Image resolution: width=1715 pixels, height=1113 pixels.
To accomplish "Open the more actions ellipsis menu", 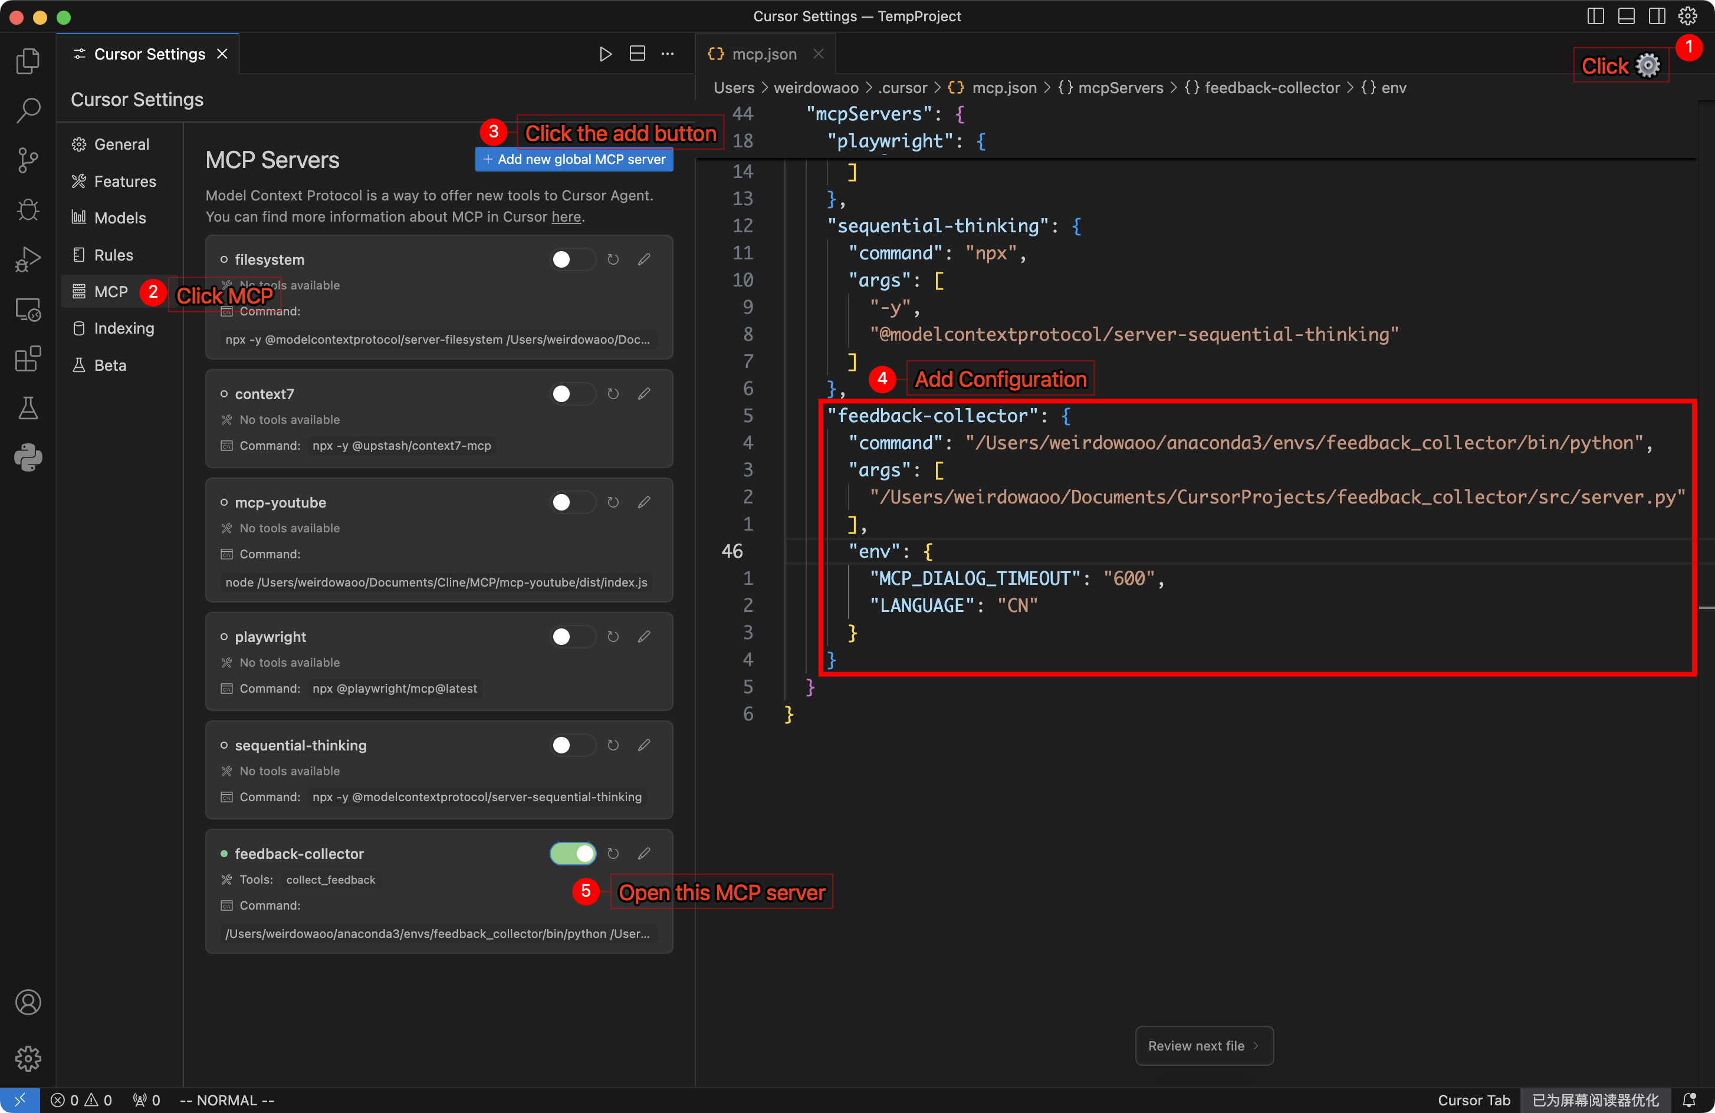I will point(667,53).
